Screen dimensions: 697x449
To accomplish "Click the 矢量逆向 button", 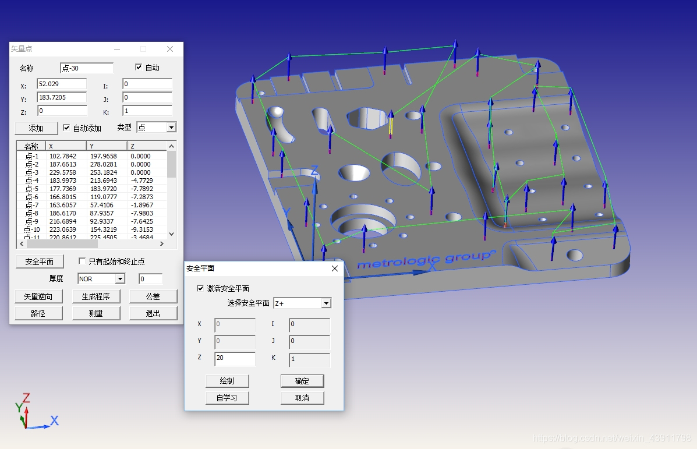I will coord(38,296).
